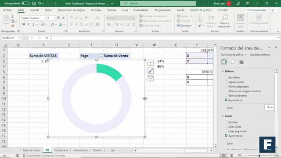
Task: Open Chart Styles brush button
Action: tap(151, 71)
